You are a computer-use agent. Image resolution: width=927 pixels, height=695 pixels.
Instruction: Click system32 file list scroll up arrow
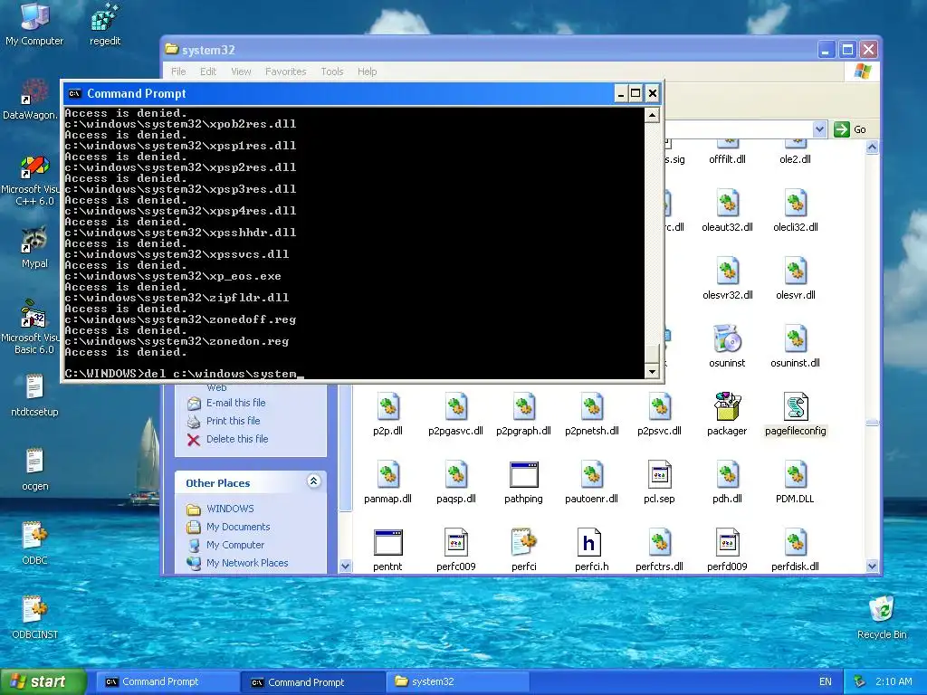(x=872, y=148)
